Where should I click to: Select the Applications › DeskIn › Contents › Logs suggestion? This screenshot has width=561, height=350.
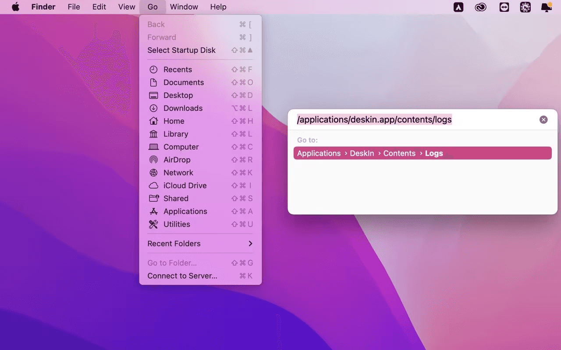(x=423, y=153)
